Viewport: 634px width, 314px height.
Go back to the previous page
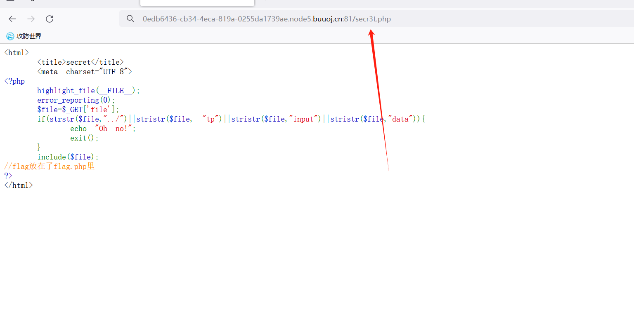point(12,19)
